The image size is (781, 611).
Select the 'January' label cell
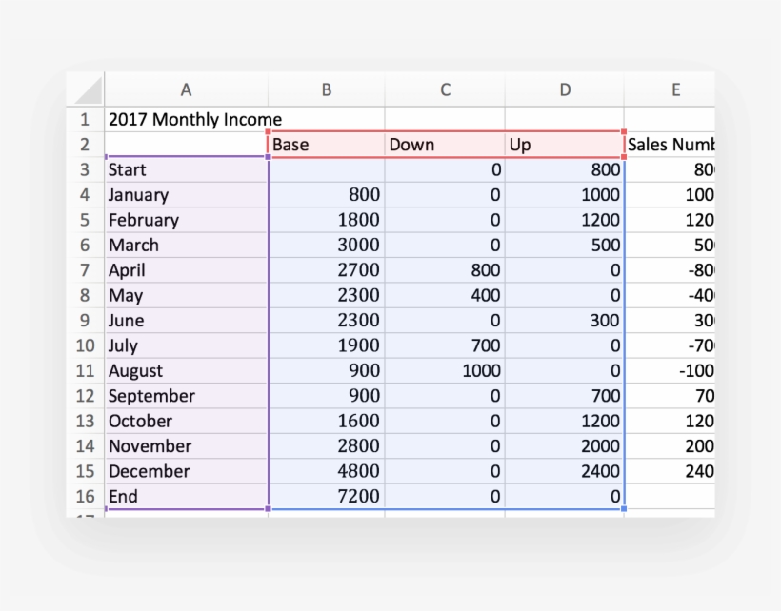click(x=187, y=194)
